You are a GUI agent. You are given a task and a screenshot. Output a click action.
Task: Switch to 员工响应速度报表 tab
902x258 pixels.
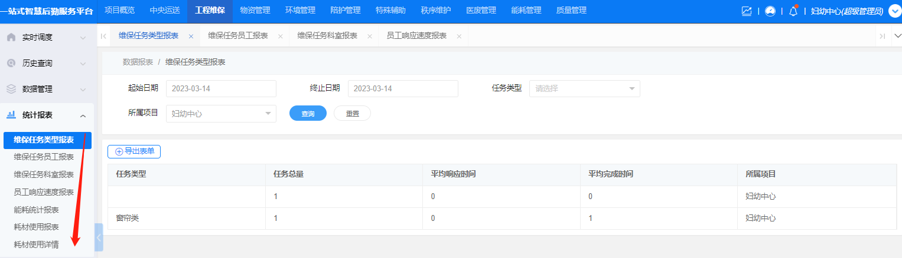(x=416, y=36)
